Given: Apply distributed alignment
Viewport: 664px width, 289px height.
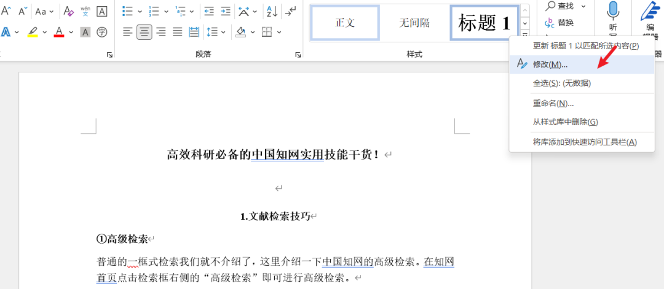Looking at the screenshot, I should pos(194,32).
